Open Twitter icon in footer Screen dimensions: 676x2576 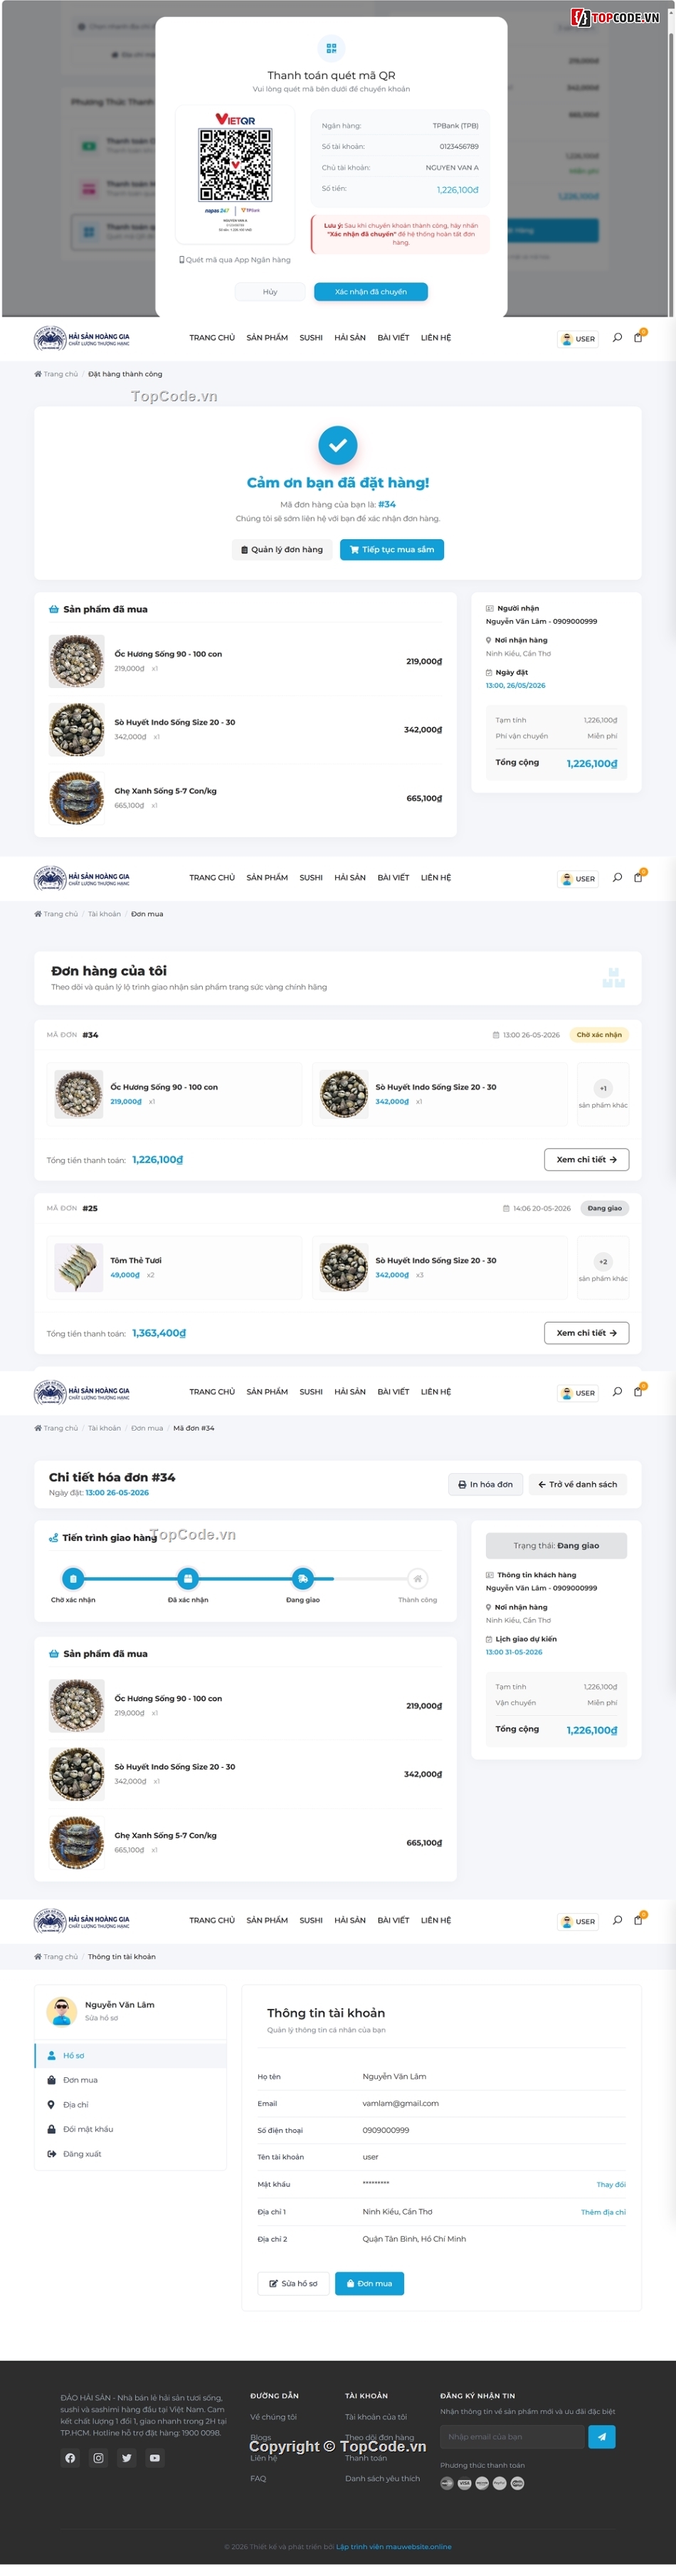click(x=126, y=2458)
